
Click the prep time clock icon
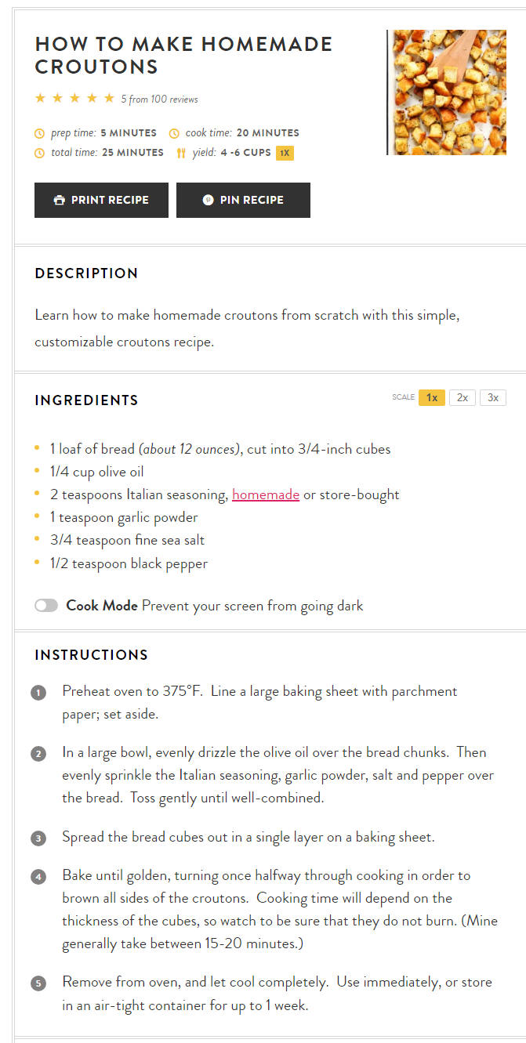click(x=40, y=133)
